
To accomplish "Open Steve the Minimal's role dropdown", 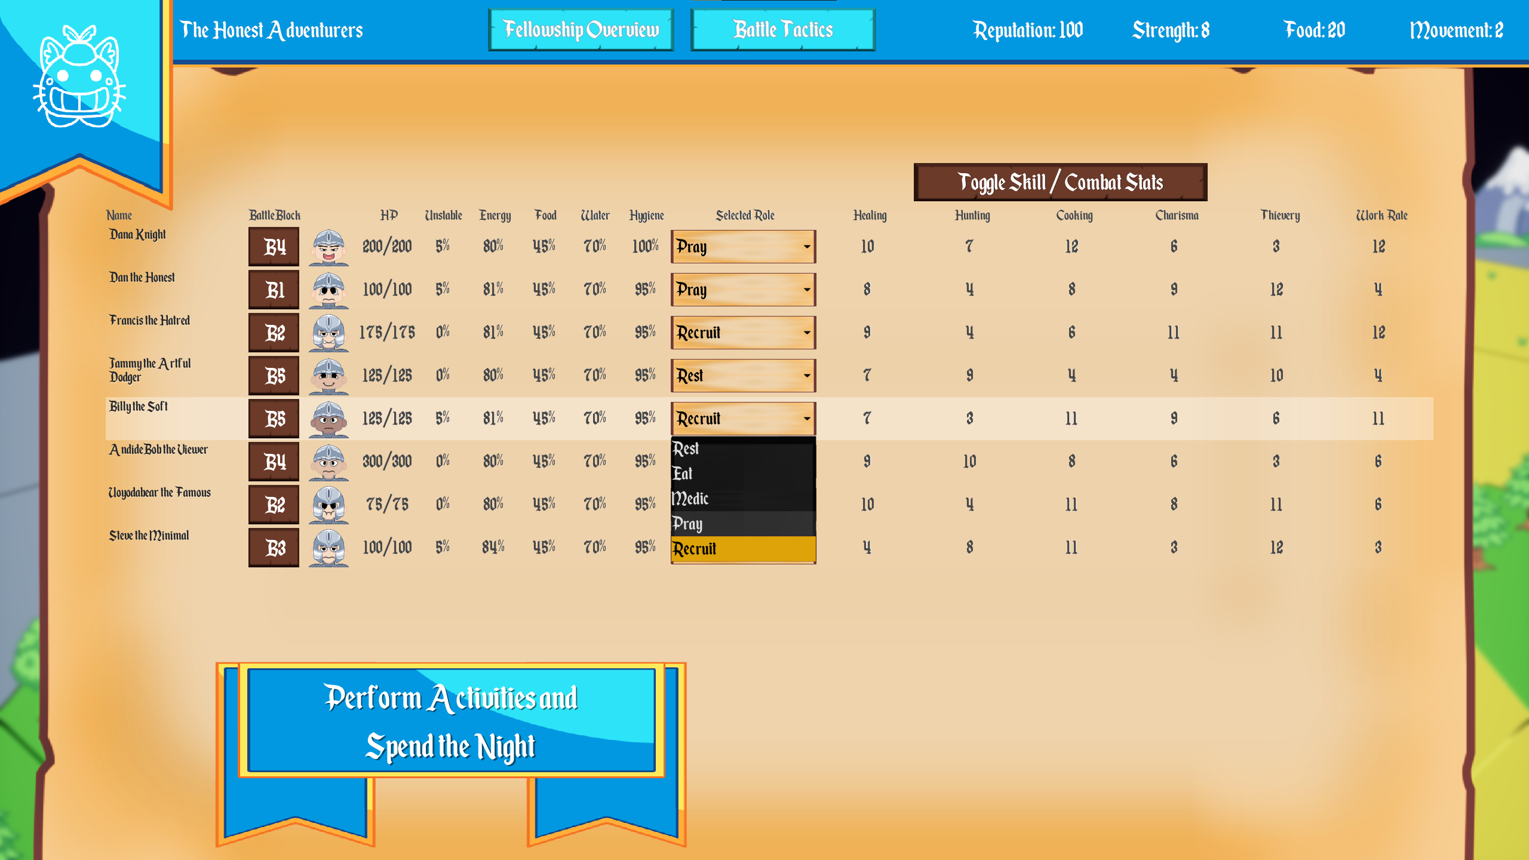I will (743, 546).
